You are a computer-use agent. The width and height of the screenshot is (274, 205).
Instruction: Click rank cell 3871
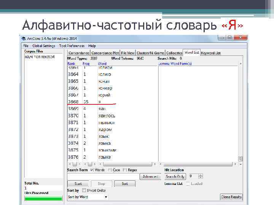[73, 123]
